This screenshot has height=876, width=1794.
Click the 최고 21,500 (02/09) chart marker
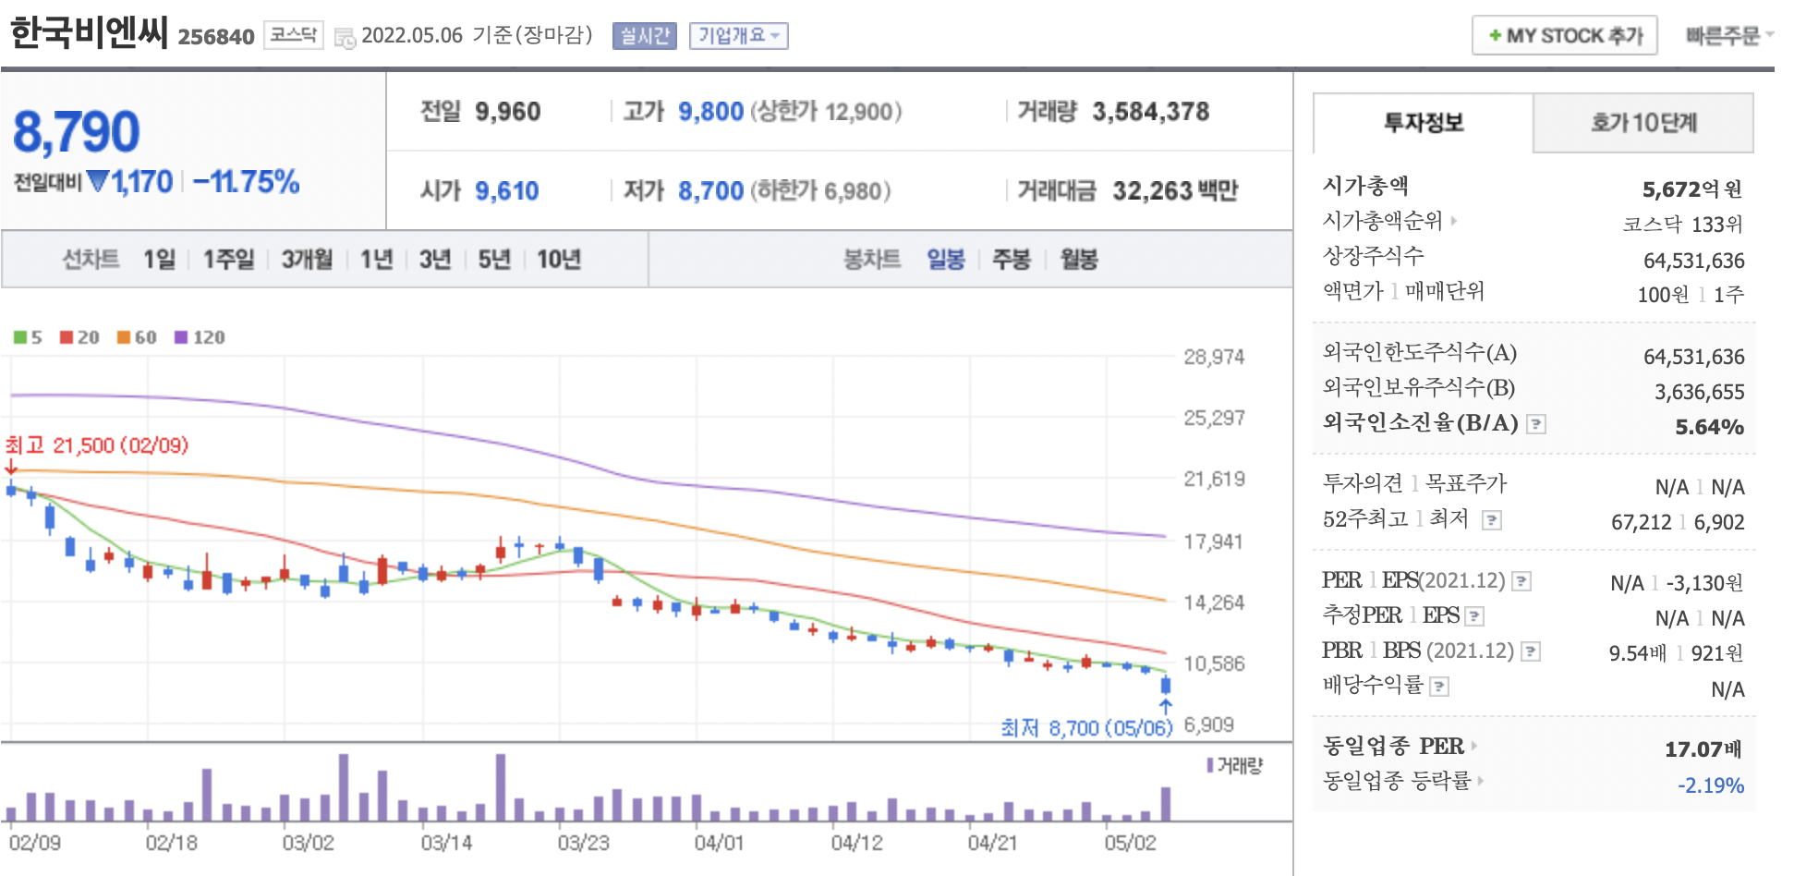[x=96, y=445]
